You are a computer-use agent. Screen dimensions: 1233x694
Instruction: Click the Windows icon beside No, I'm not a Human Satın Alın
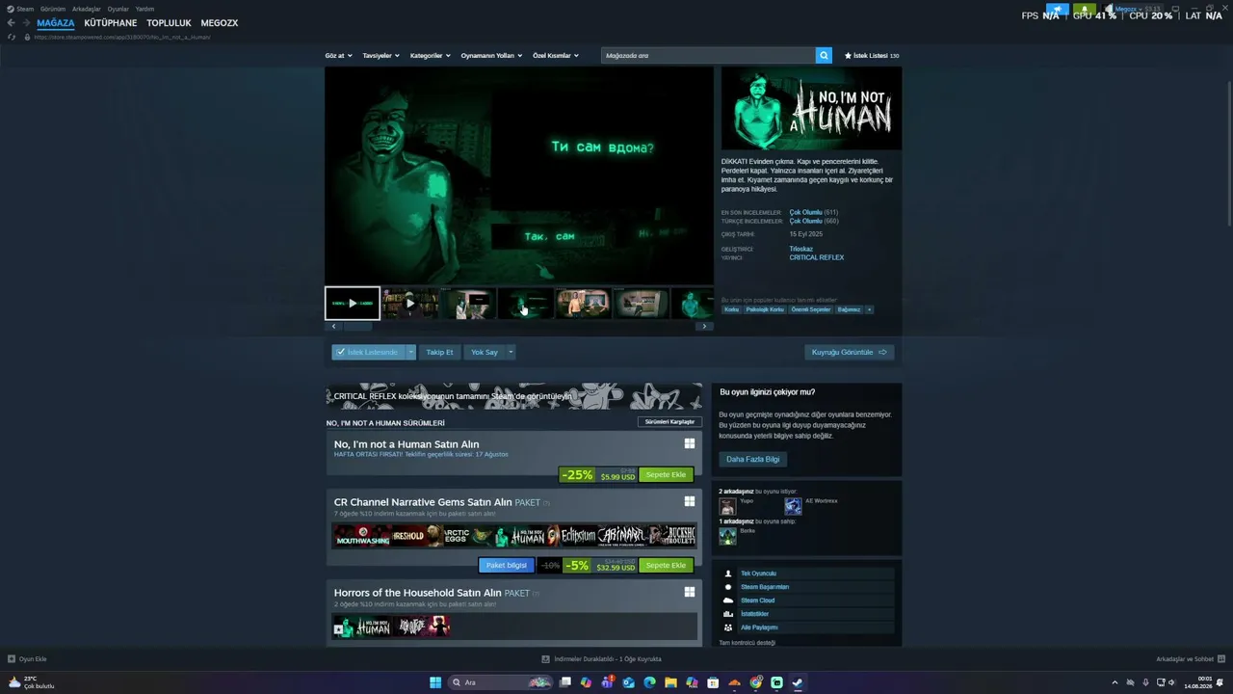tap(690, 443)
